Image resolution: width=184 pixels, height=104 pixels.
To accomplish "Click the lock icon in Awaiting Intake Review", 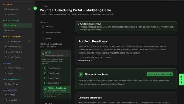I will [77, 24].
